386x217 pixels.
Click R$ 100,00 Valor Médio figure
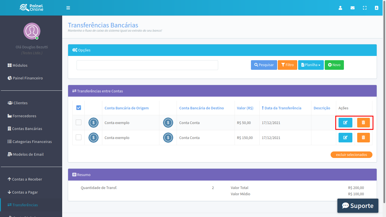coord(356,194)
